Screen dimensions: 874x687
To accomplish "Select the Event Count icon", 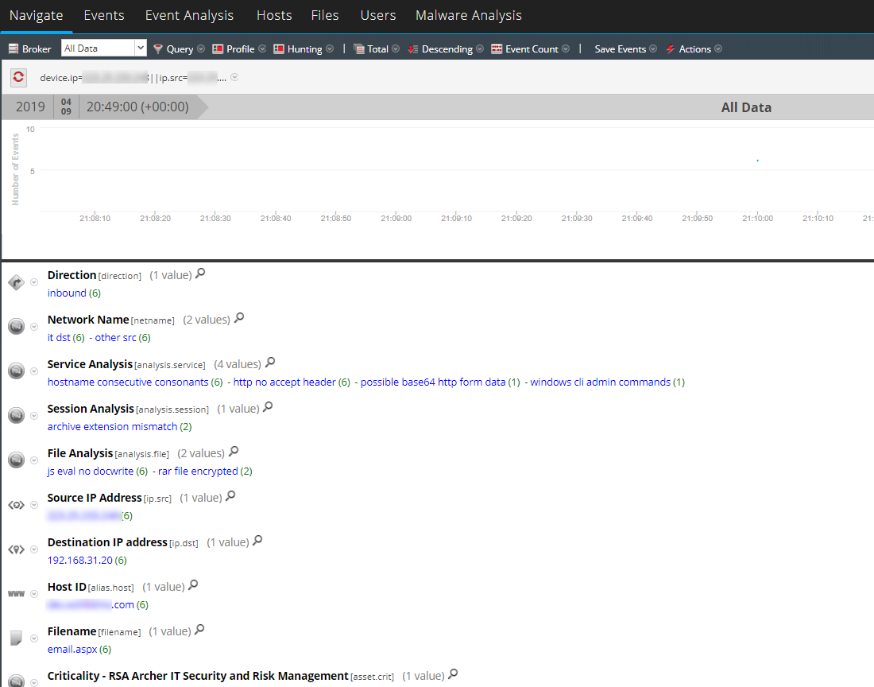I will [498, 49].
